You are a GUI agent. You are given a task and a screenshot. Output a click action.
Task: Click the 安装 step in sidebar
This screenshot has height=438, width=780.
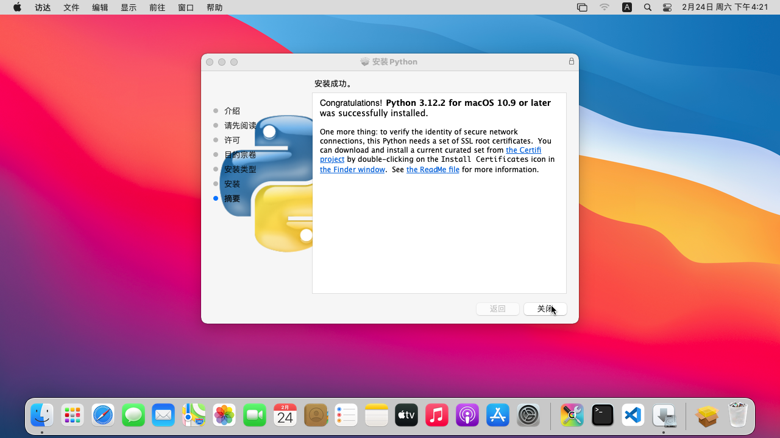pyautogui.click(x=232, y=184)
